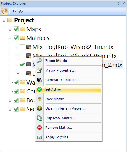Select the Mtx_PoglKub_Wislok2_1m.mtx tree item
The image size is (127, 152).
point(73,47)
